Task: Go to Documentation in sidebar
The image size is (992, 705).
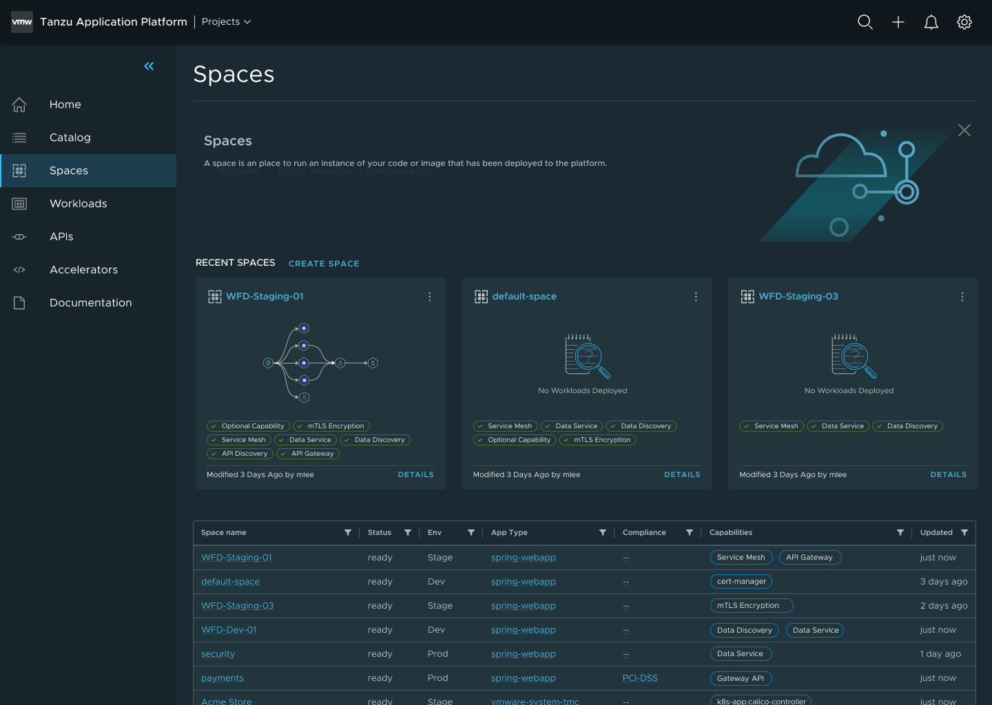Action: (x=88, y=303)
